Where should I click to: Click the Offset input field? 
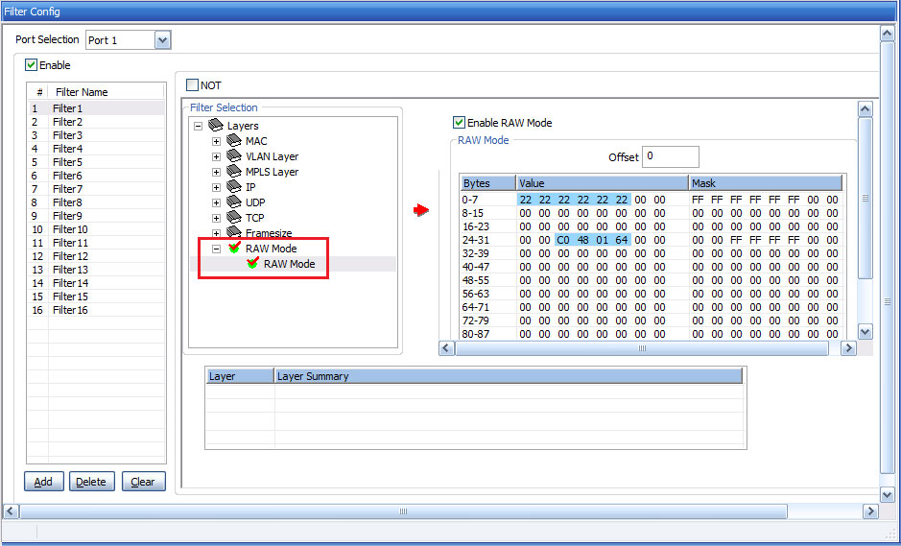(x=670, y=157)
